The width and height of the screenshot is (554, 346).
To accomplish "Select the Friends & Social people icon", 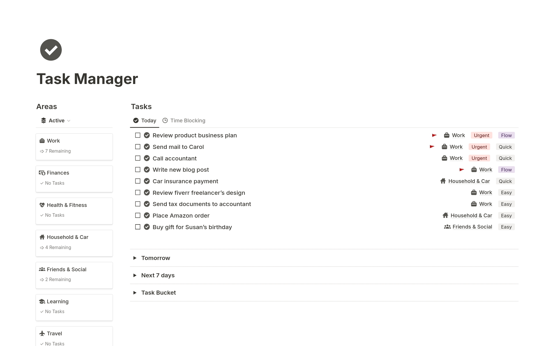I will (42, 269).
